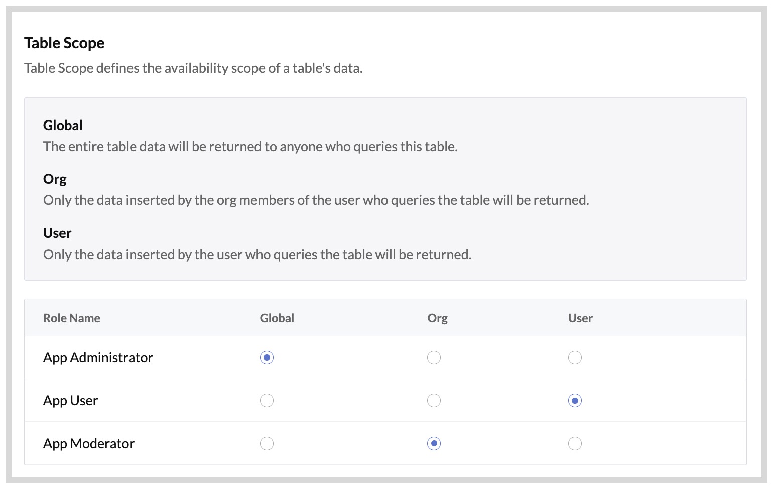The height and width of the screenshot is (489, 773).
Task: Click the Global column header
Action: (277, 318)
